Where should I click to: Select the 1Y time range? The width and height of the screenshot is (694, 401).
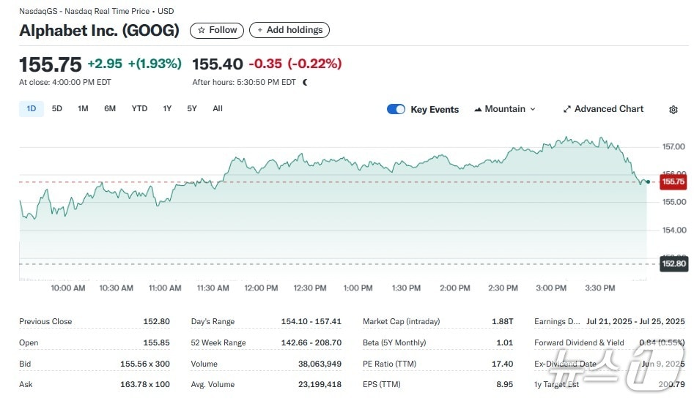[x=167, y=109]
